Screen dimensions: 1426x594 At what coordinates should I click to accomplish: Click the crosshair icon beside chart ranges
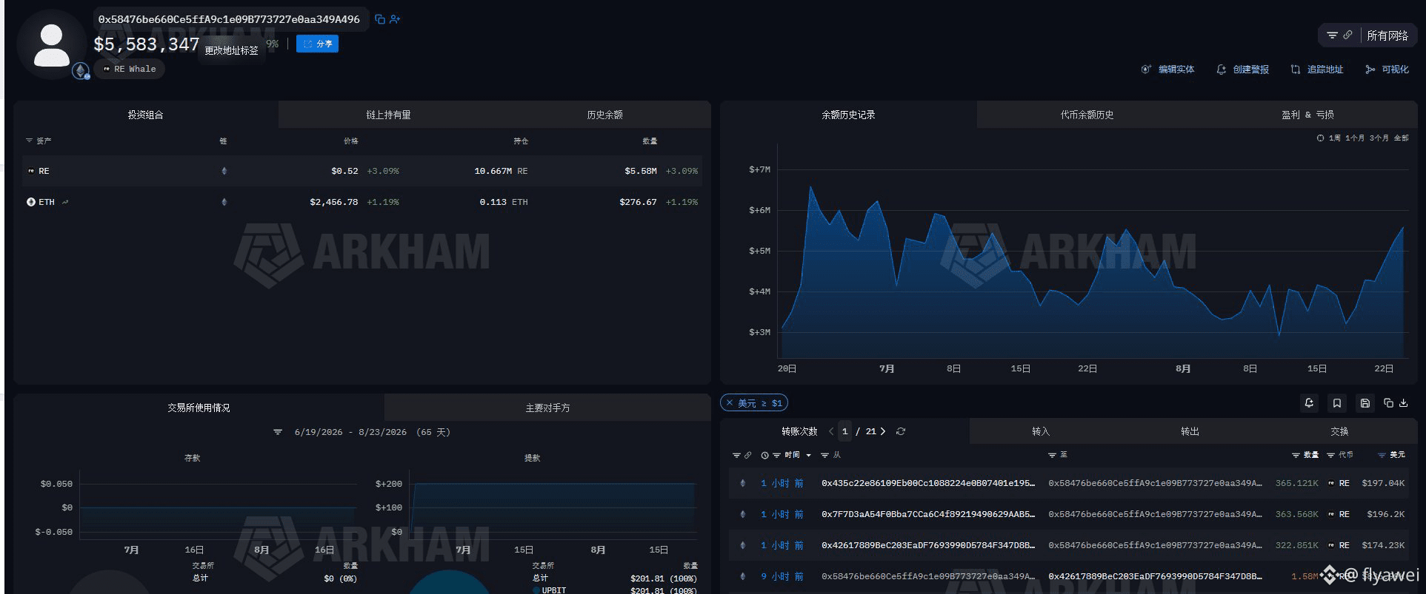click(x=1320, y=138)
